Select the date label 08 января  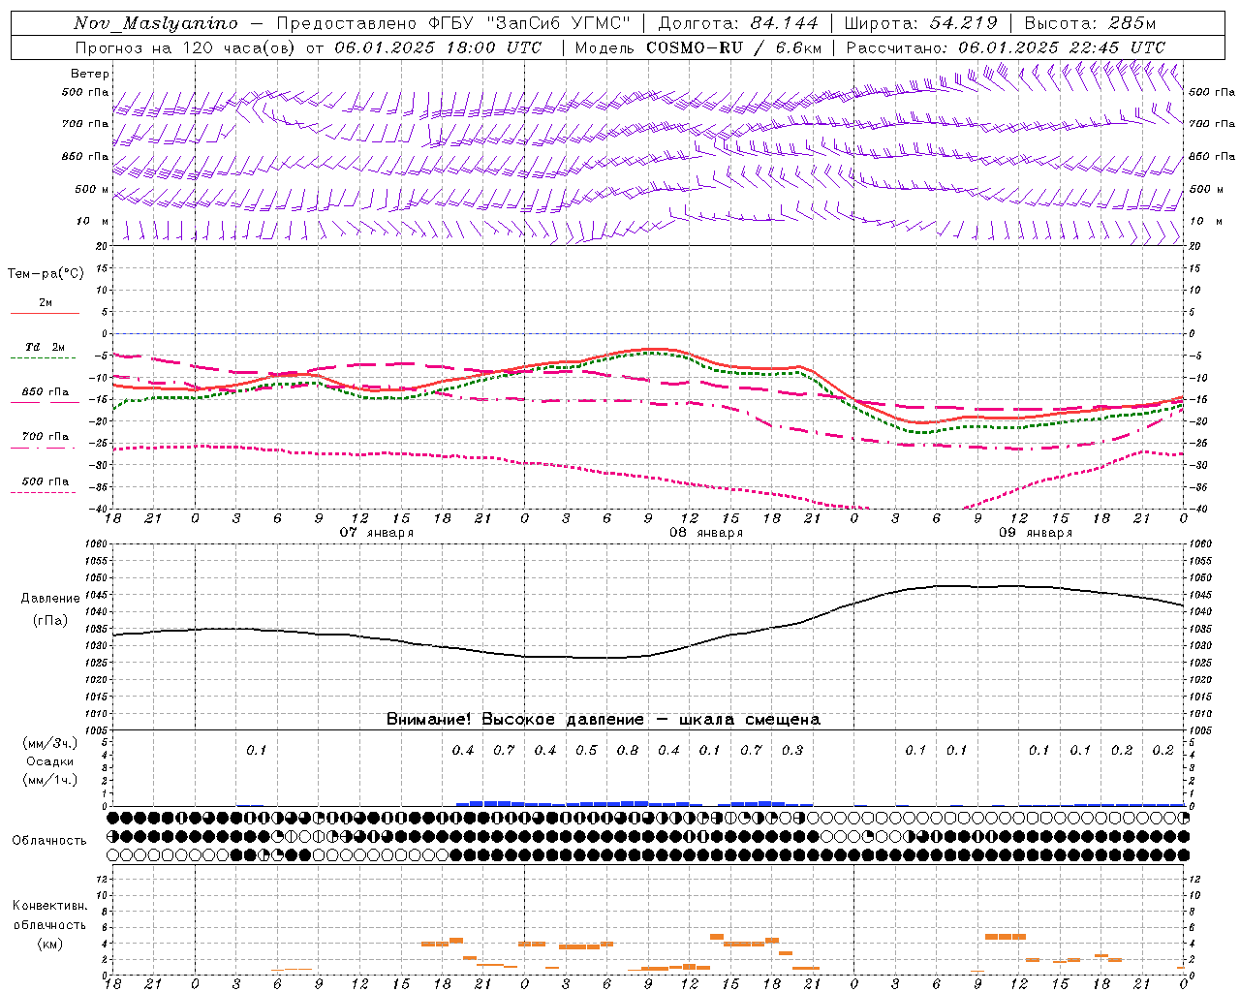pyautogui.click(x=706, y=533)
